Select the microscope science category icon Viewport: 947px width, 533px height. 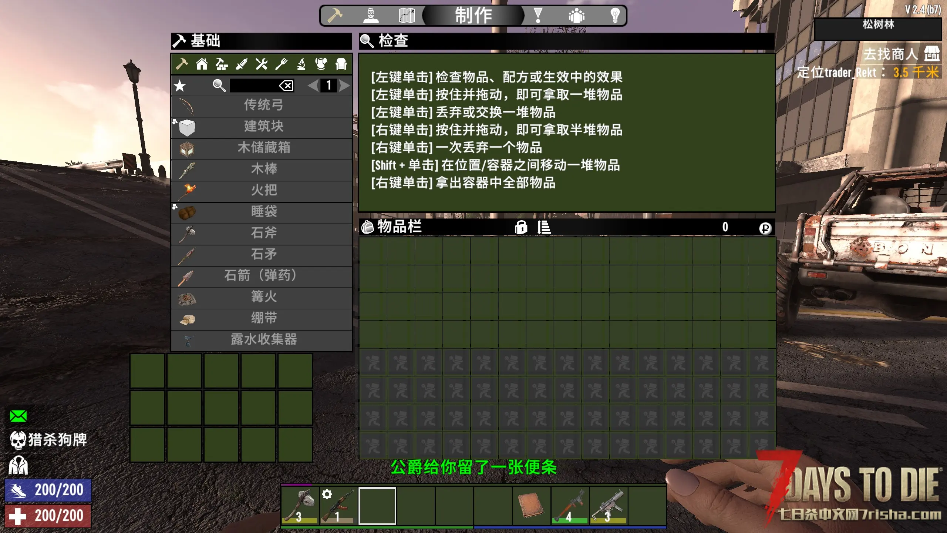click(x=301, y=64)
